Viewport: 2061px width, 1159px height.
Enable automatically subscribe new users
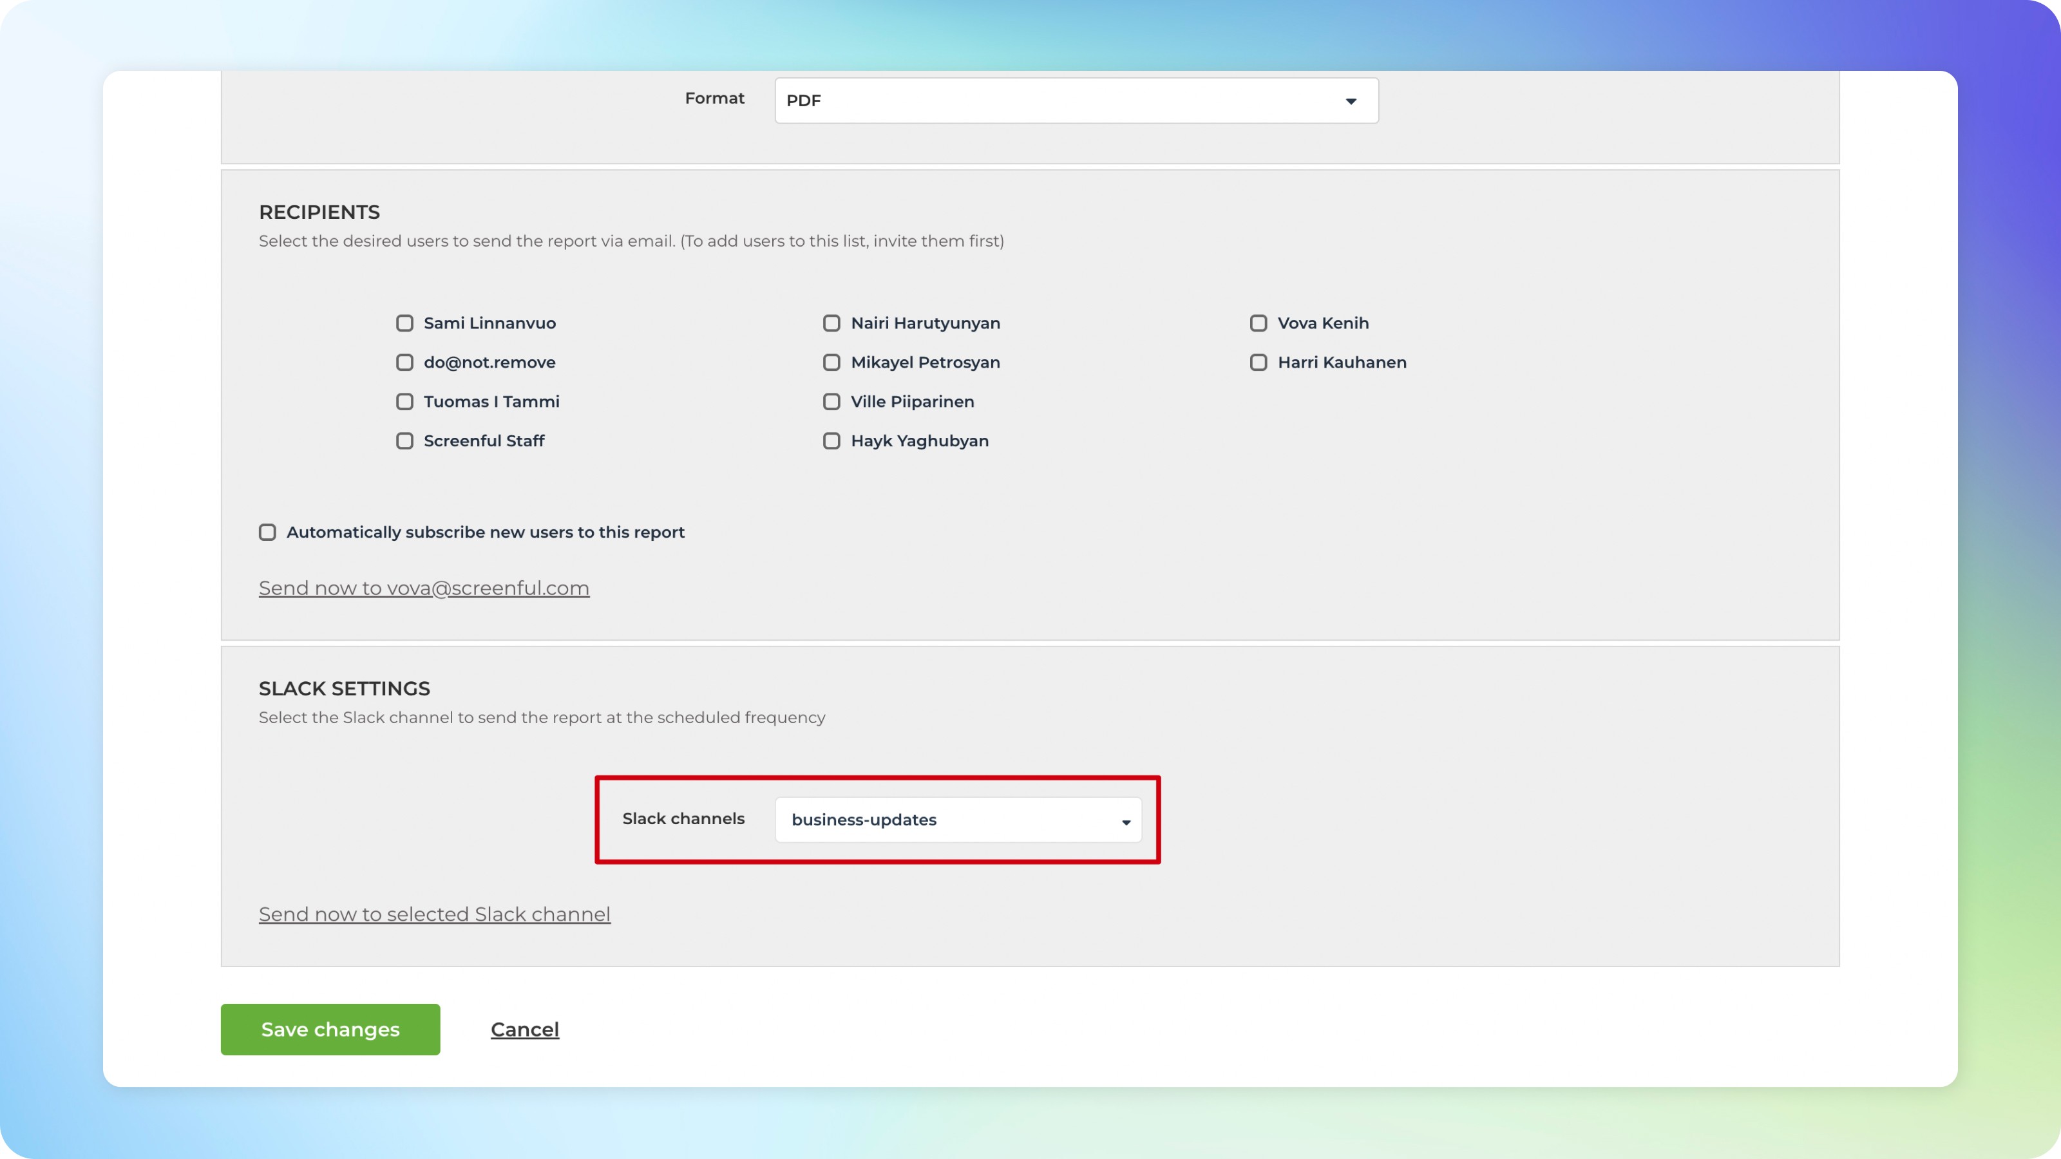[x=267, y=532]
